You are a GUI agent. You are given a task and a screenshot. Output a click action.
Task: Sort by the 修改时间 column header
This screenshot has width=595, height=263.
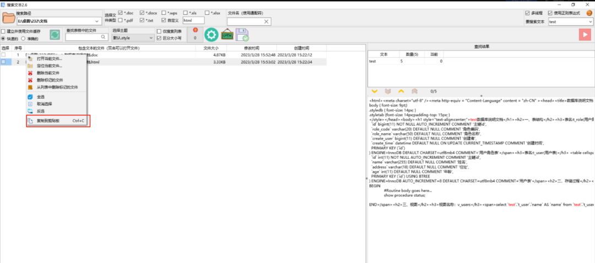pyautogui.click(x=252, y=48)
